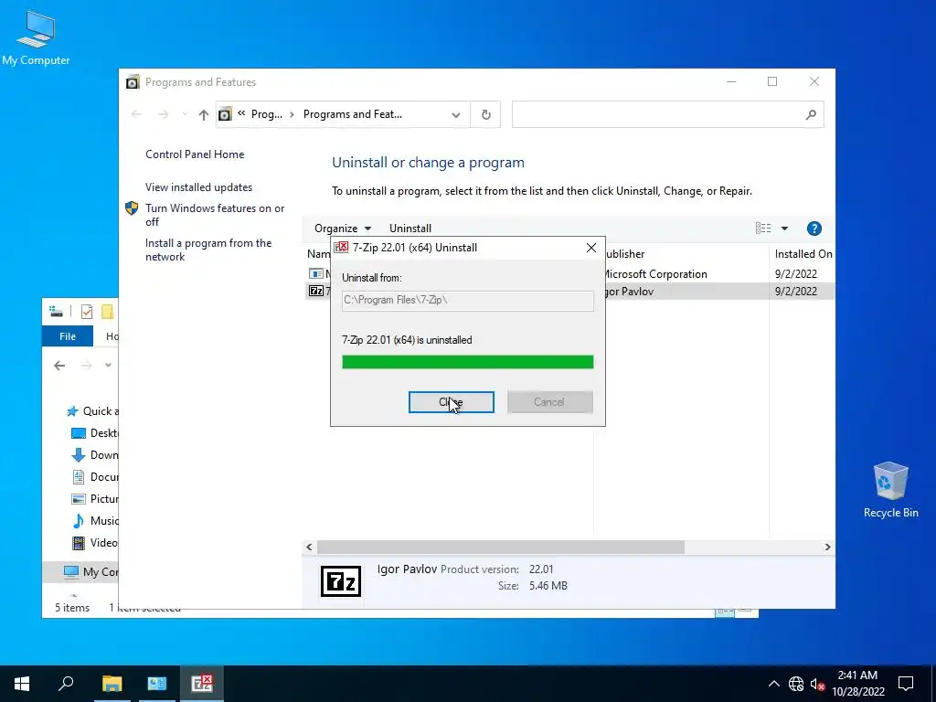Change view using the view icon
This screenshot has width=936, height=702.
point(763,228)
